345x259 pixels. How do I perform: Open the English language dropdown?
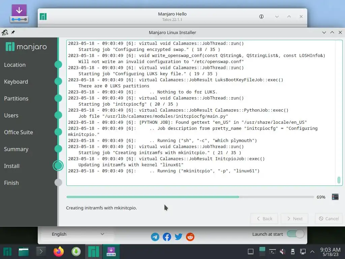78,234
